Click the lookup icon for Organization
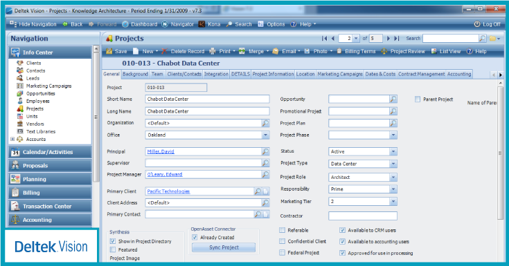 coord(265,123)
